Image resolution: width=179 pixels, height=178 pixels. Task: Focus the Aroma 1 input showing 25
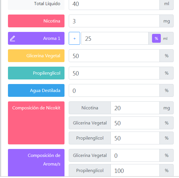click(x=115, y=38)
